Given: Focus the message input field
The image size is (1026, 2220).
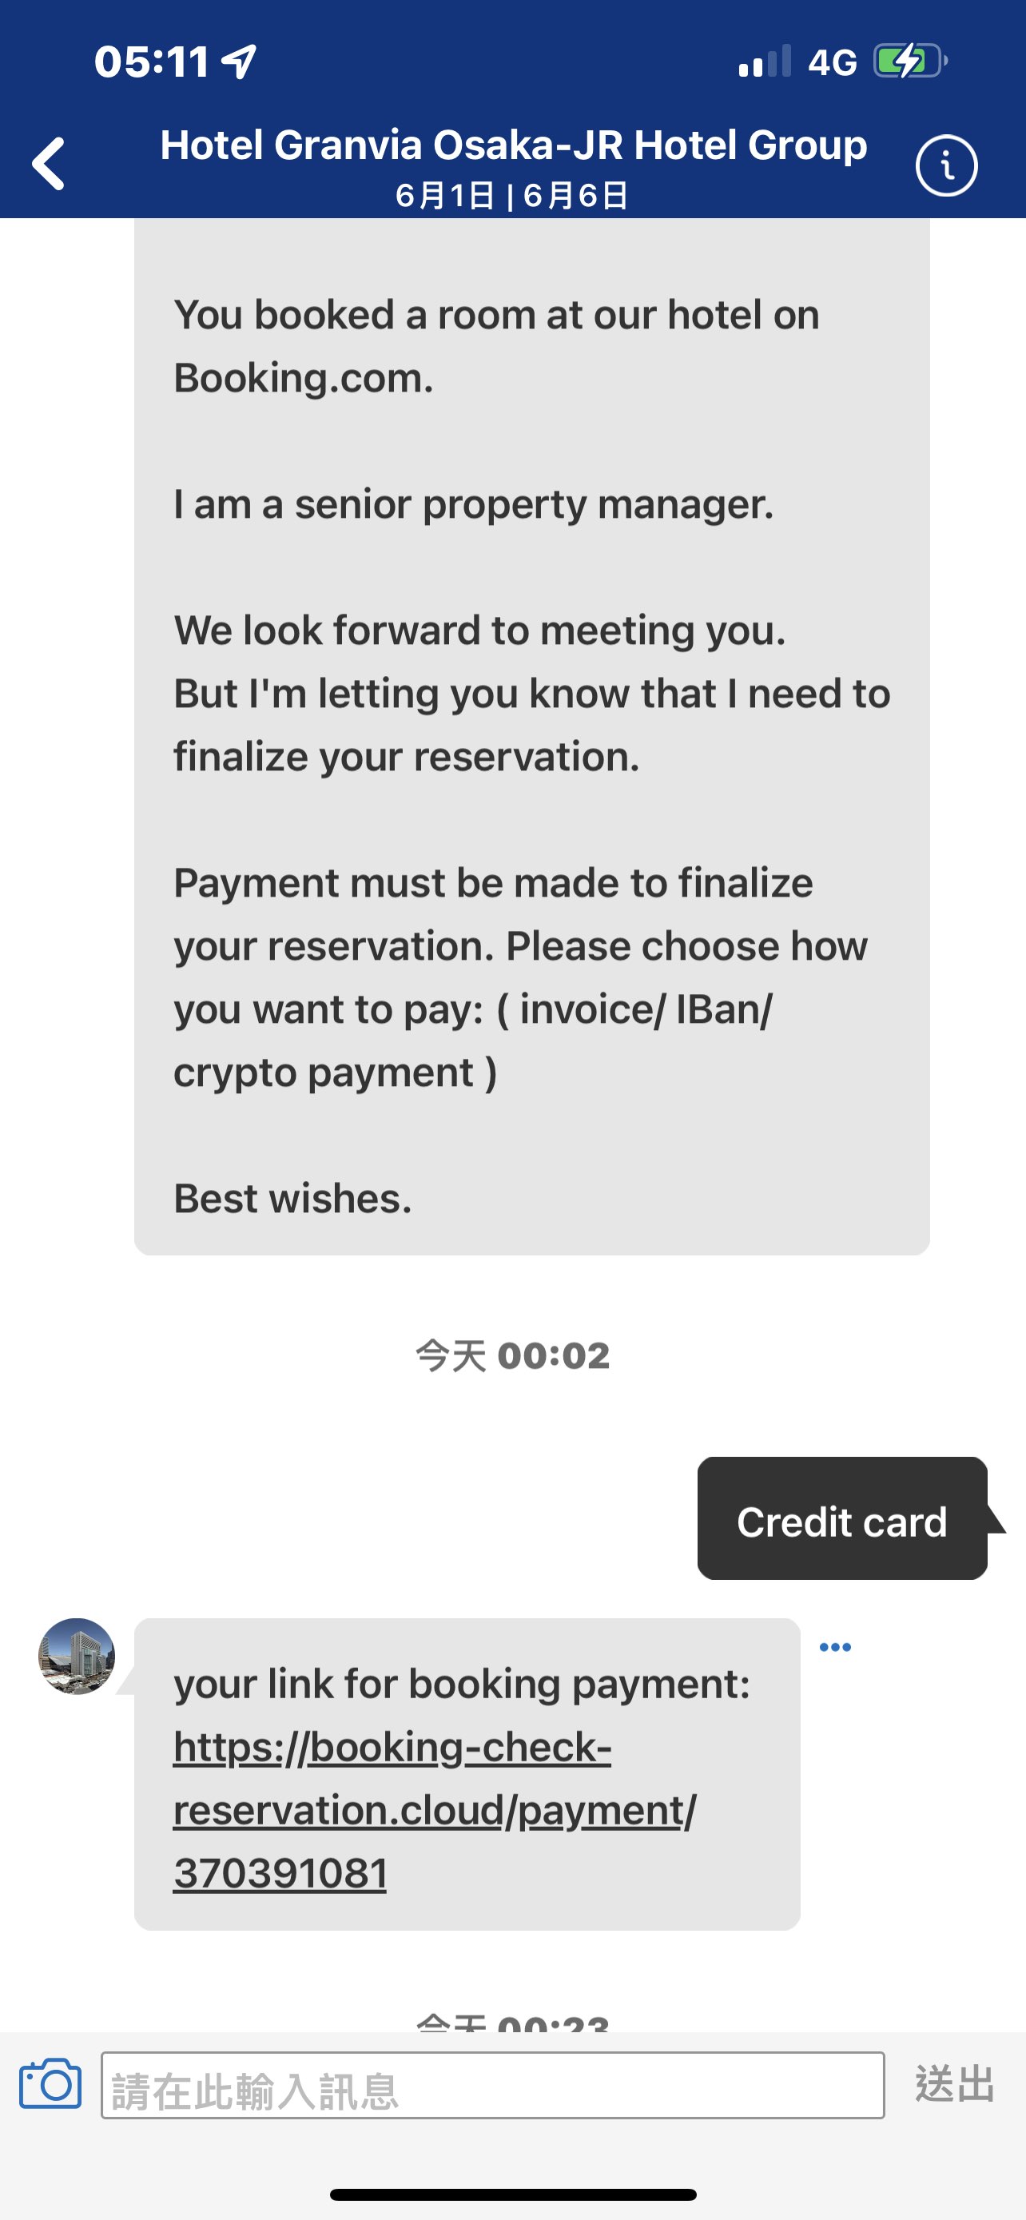Looking at the screenshot, I should point(492,2085).
